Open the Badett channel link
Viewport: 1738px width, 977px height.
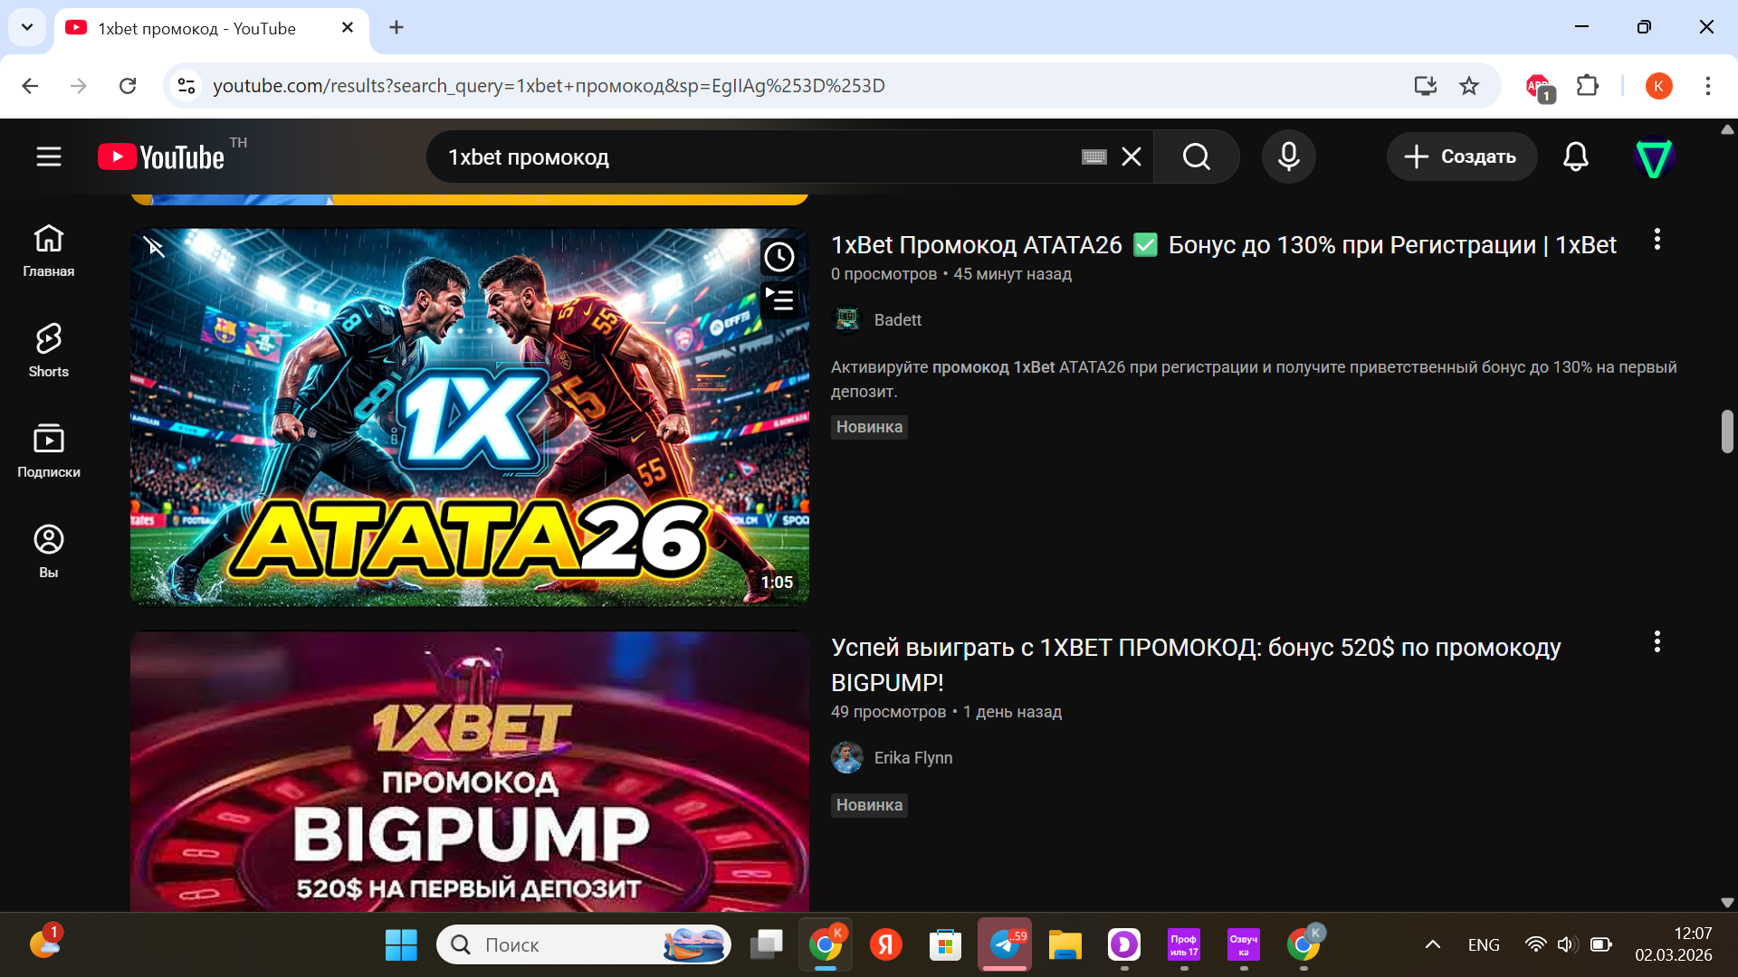click(896, 320)
